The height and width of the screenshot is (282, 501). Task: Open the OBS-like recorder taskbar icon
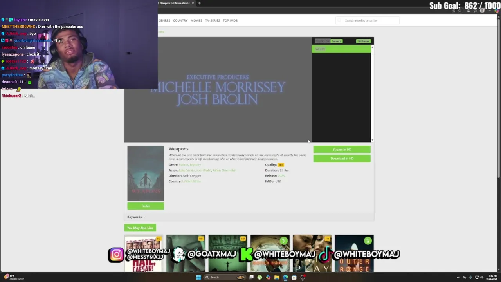pyautogui.click(x=303, y=277)
